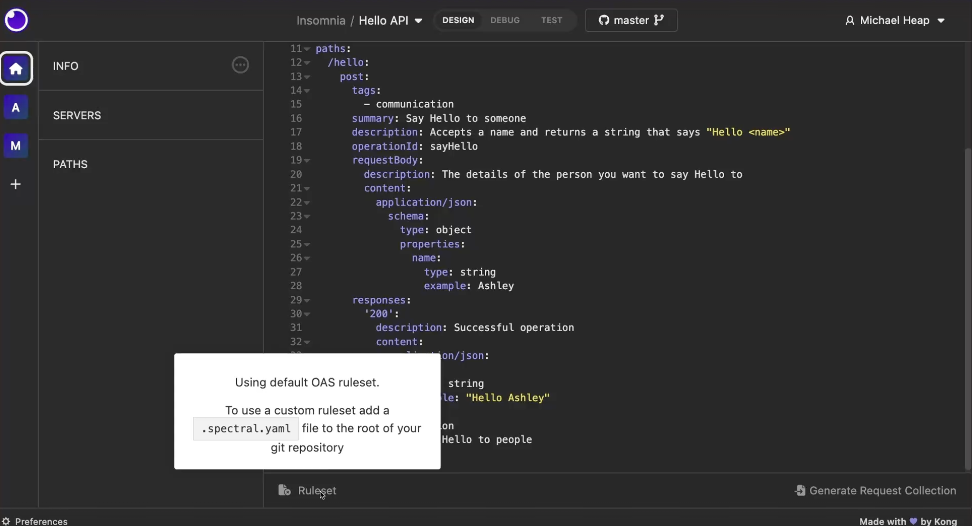Click 'Successful operation' text on line 31
Viewport: 972px width, 526px height.
[514, 328]
